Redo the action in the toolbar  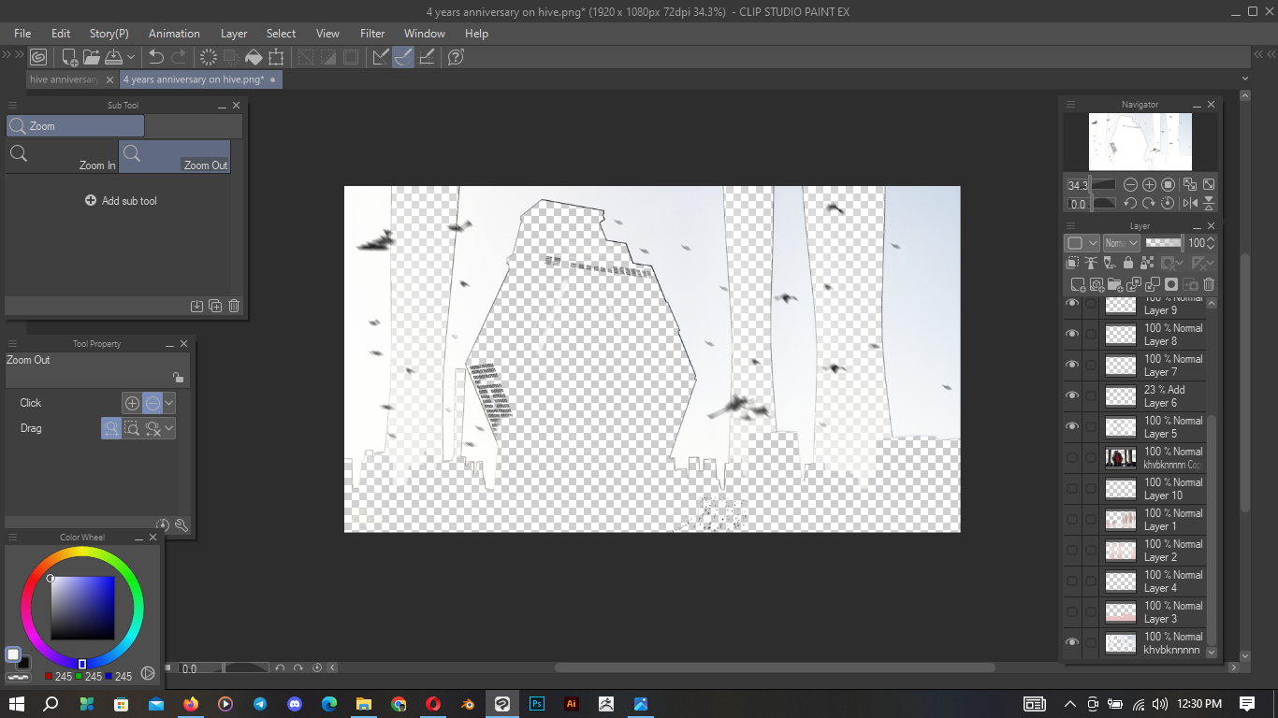coord(179,57)
